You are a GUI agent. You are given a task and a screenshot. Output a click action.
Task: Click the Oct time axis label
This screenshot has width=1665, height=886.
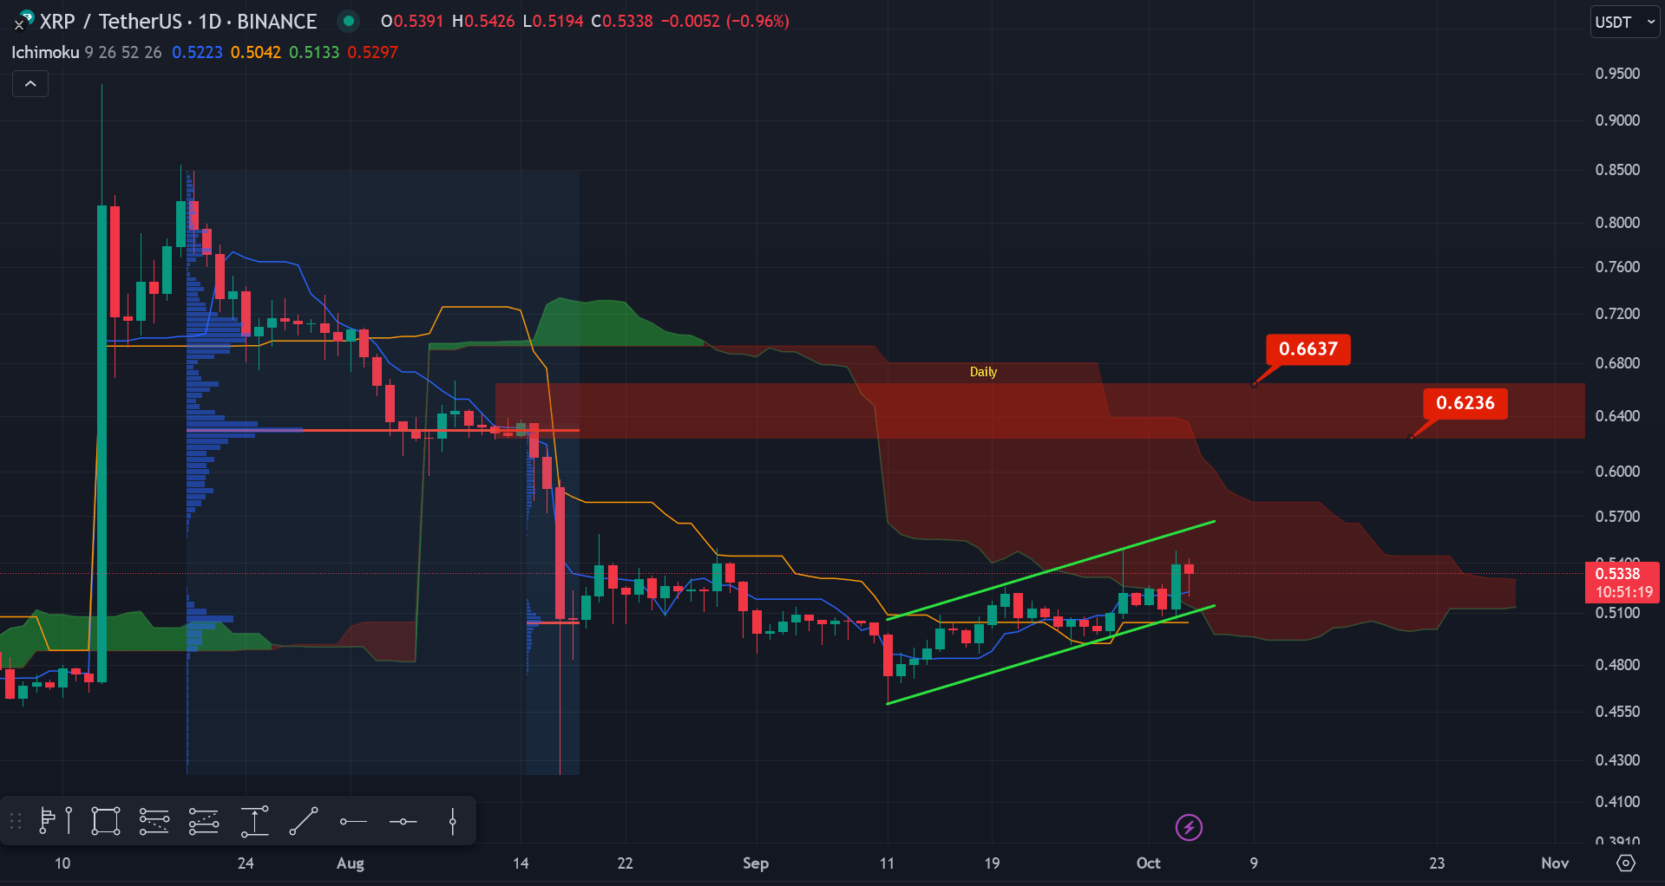click(1149, 863)
